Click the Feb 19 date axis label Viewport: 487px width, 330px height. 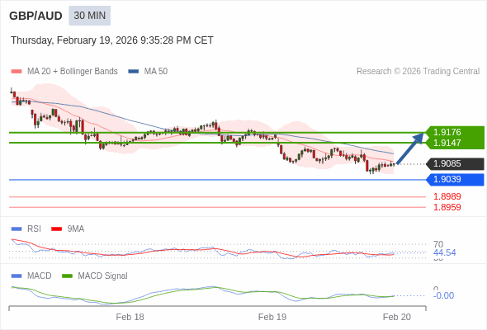tap(272, 317)
